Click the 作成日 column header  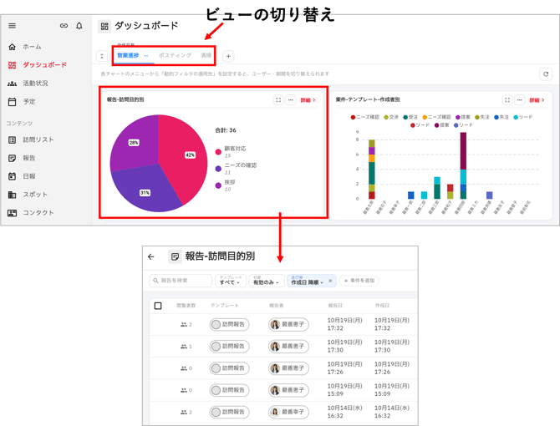click(x=382, y=306)
